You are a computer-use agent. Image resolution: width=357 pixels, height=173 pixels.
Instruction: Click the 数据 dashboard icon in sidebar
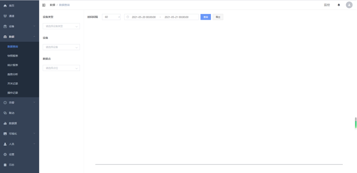[x=5, y=37]
